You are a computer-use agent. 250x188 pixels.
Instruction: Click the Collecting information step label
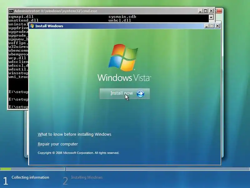[30, 177]
